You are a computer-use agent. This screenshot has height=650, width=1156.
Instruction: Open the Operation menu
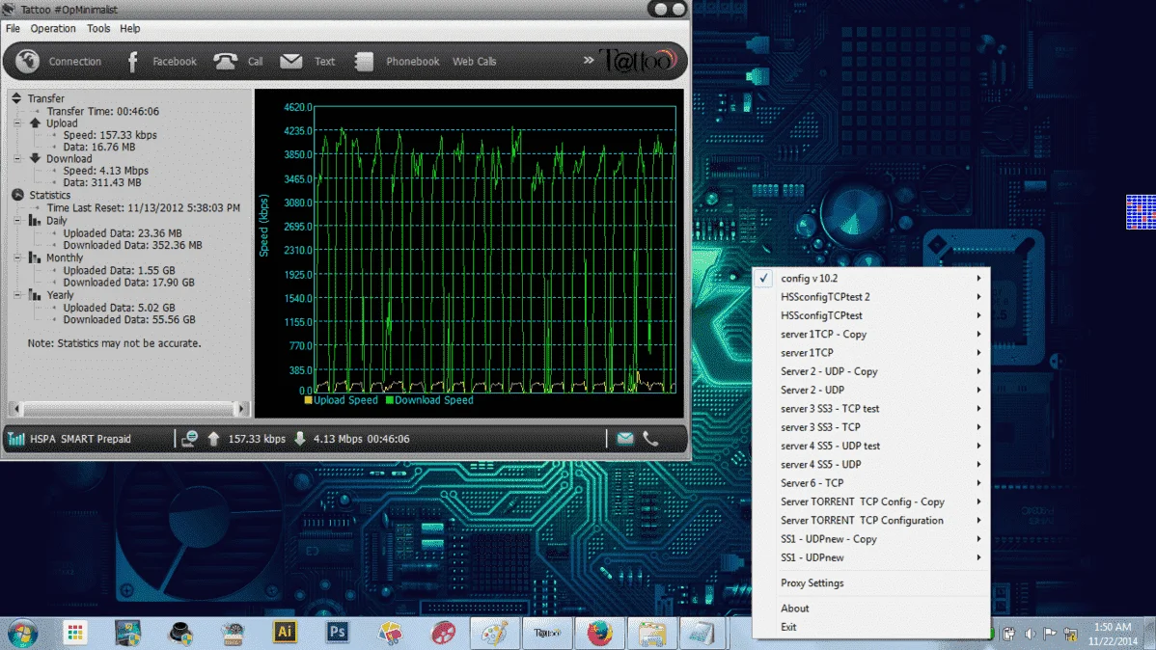pyautogui.click(x=53, y=29)
